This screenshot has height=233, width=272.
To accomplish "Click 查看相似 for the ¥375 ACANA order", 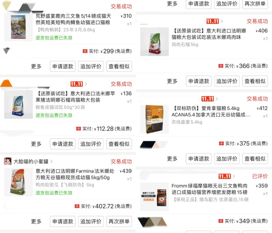I will (x=255, y=159).
